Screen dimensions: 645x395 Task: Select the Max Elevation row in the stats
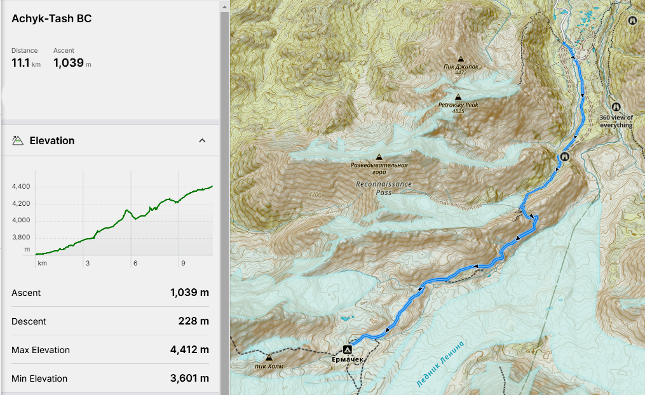tap(110, 350)
